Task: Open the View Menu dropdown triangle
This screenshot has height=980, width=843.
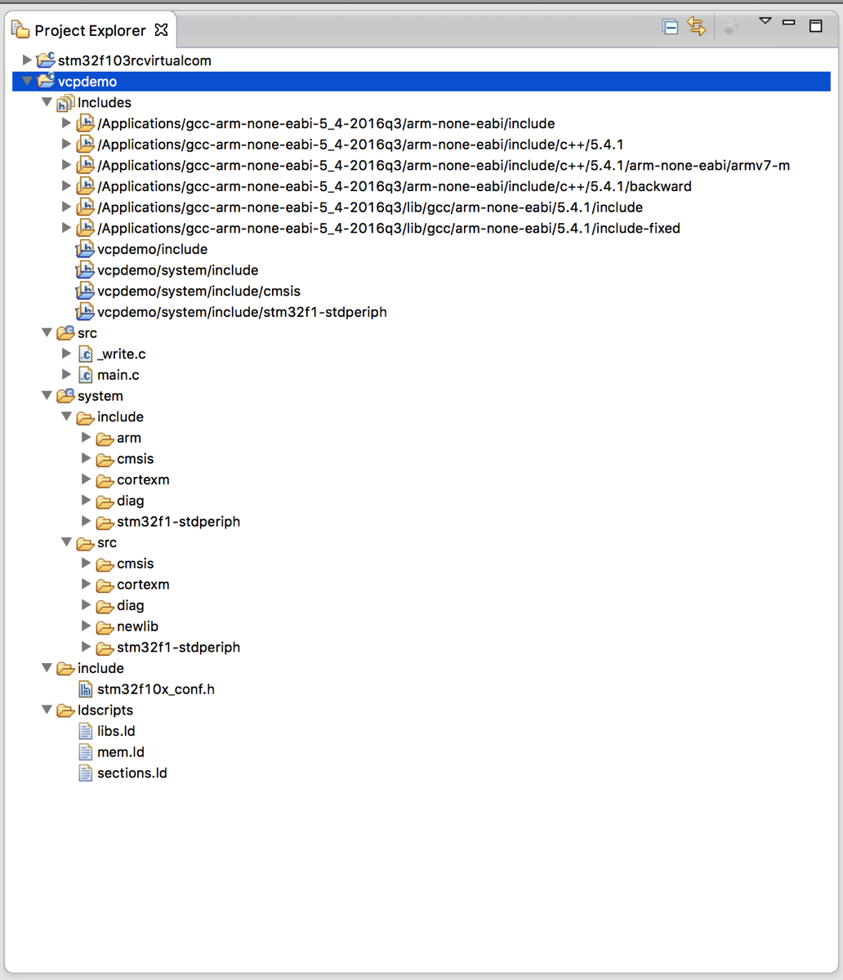Action: pos(765,21)
